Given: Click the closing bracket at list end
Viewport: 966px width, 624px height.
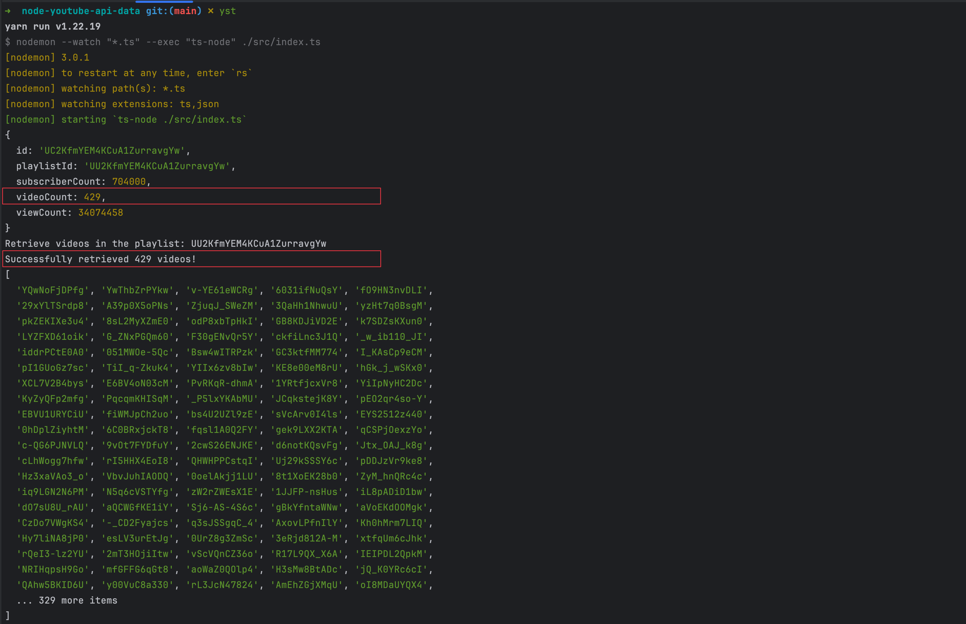Looking at the screenshot, I should click(x=8, y=616).
